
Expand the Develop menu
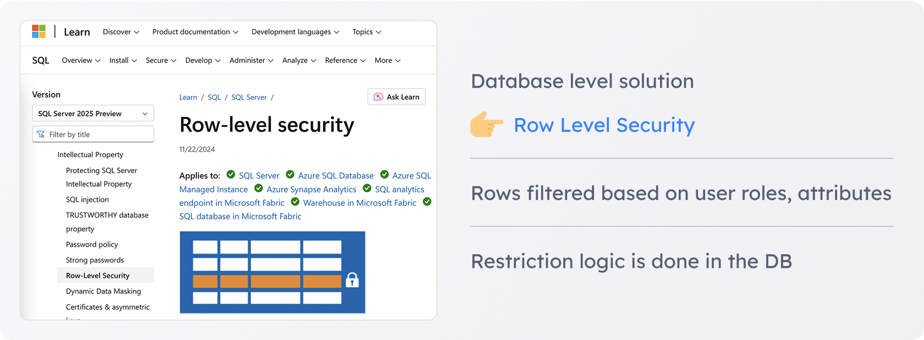[203, 60]
